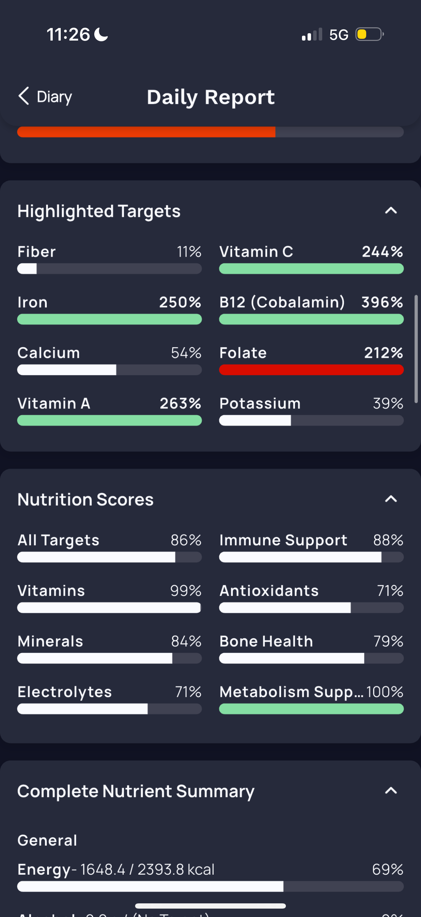The height and width of the screenshot is (917, 421).
Task: Open the Iron 250% target
Action: pyautogui.click(x=109, y=310)
